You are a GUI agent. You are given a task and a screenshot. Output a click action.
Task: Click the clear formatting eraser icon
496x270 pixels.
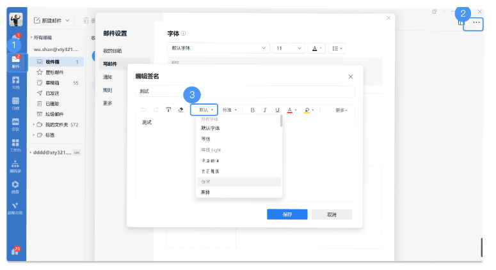180,110
